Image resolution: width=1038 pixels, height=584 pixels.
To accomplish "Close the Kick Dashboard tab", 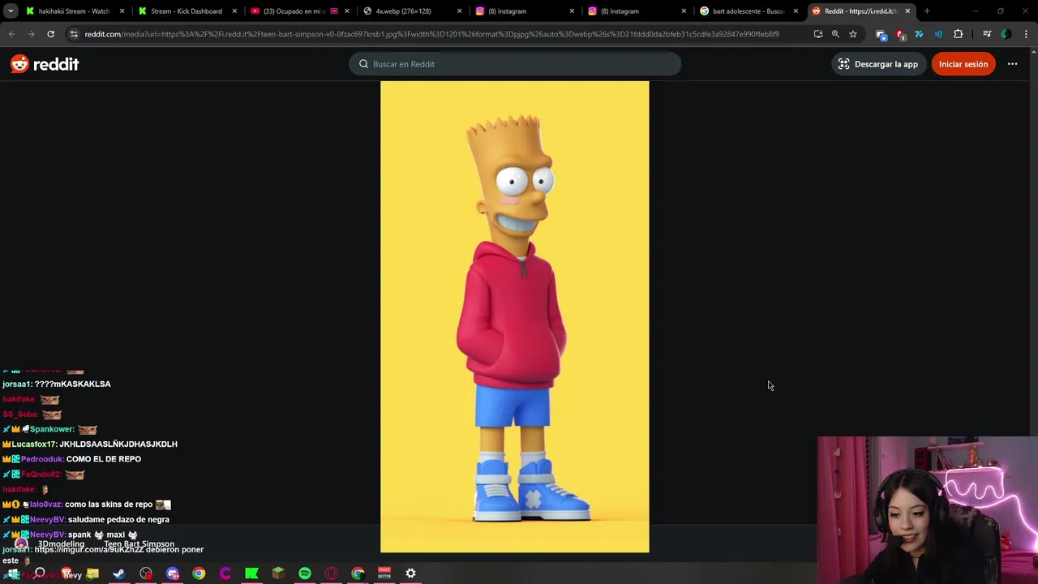I will 235,11.
